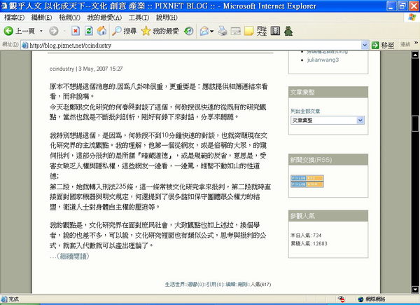Screen dimensions: 420x305
Task: Click the 繼續閱讀 continue reading link
Action: (x=73, y=256)
